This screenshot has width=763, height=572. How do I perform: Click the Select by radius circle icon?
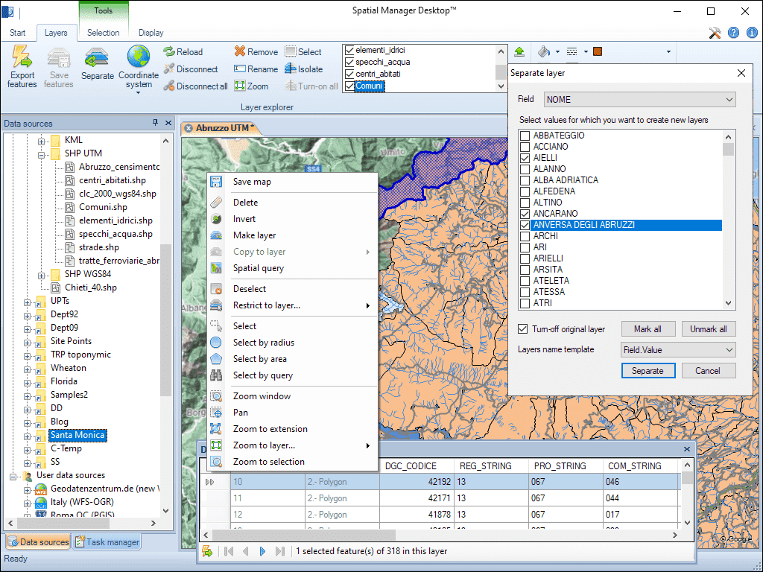tap(216, 343)
